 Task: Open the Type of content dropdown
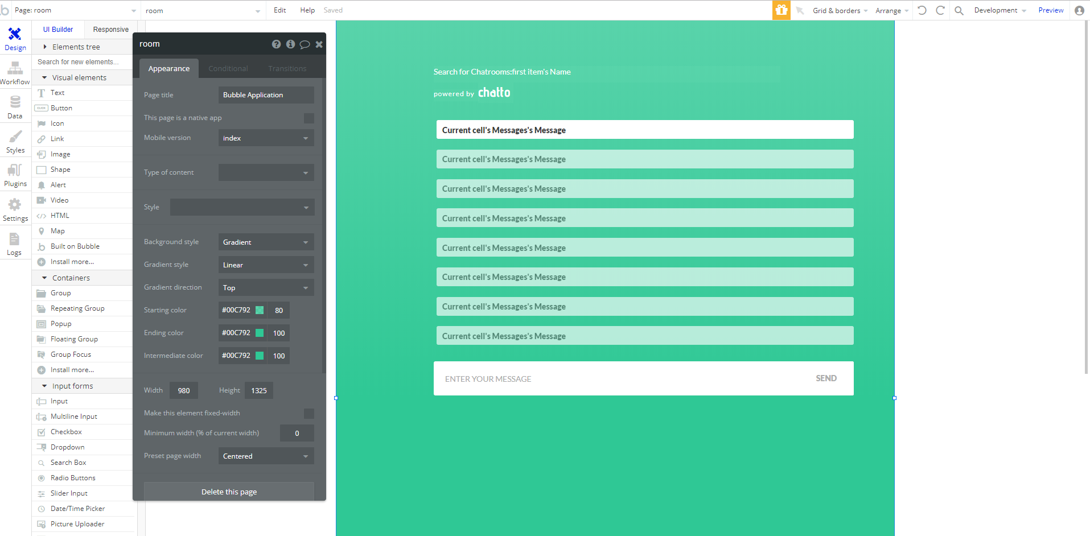tap(266, 172)
